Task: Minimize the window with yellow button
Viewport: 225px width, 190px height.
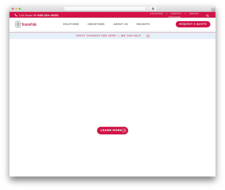Action: tap(16, 9)
